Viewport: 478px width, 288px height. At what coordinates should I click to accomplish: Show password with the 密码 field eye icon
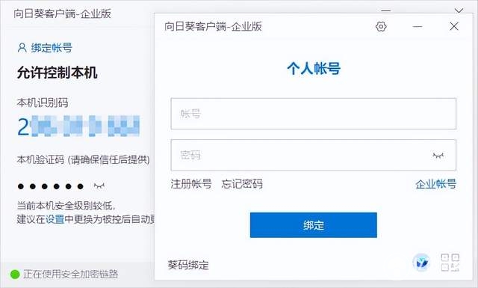pyautogui.click(x=438, y=156)
